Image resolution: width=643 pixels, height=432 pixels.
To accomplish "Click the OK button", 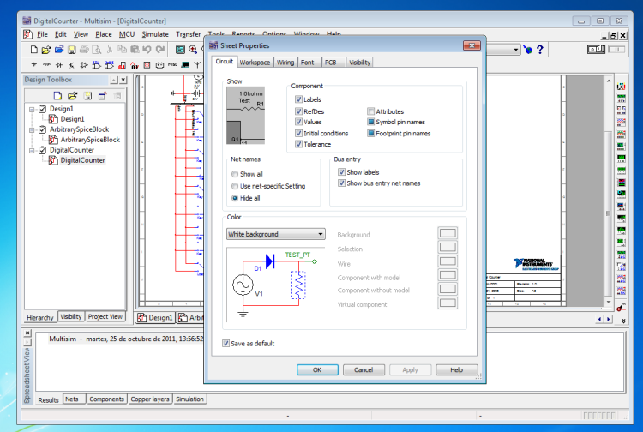I will click(317, 369).
